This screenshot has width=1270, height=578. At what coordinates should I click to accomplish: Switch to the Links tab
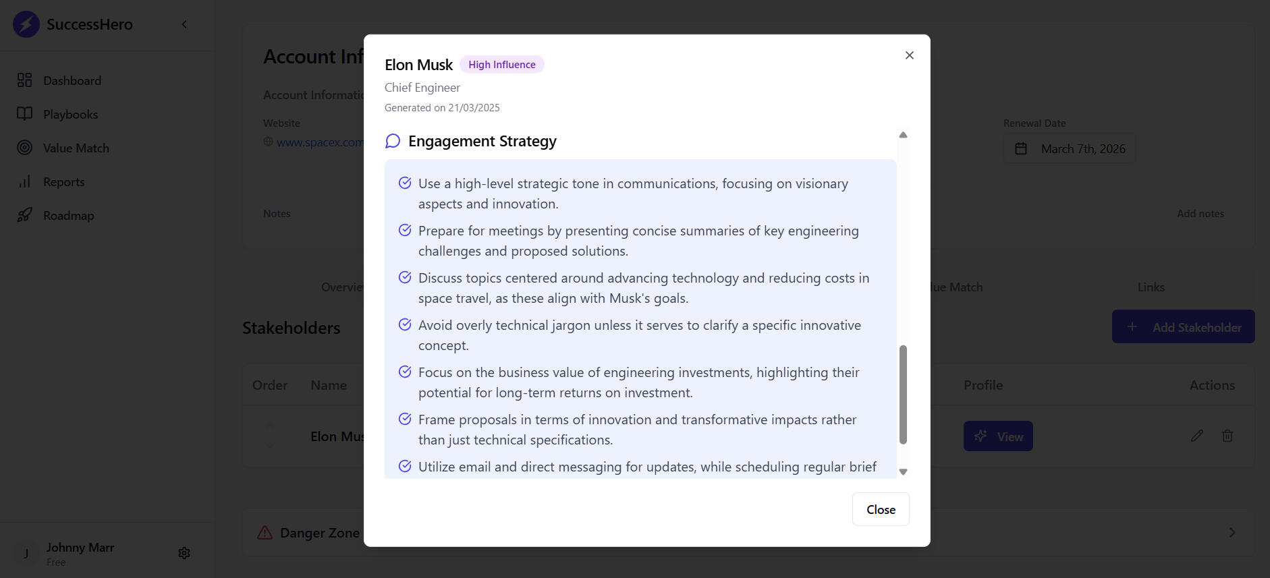click(x=1151, y=287)
